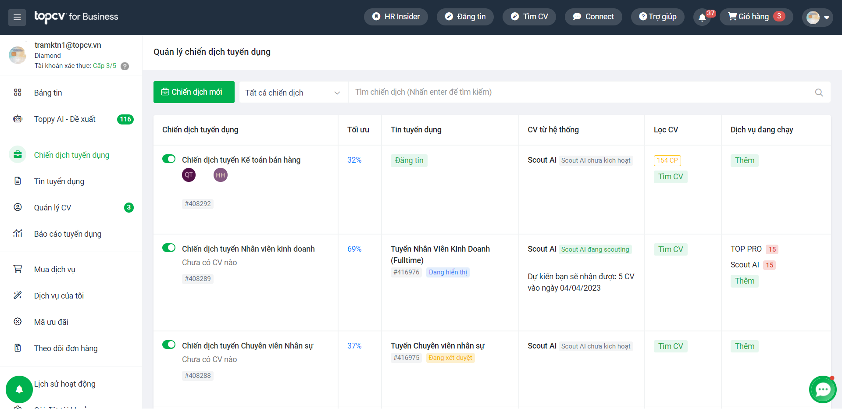Screen dimensions: 842x409
Task: Open HR Insider from top bar
Action: pyautogui.click(x=396, y=17)
